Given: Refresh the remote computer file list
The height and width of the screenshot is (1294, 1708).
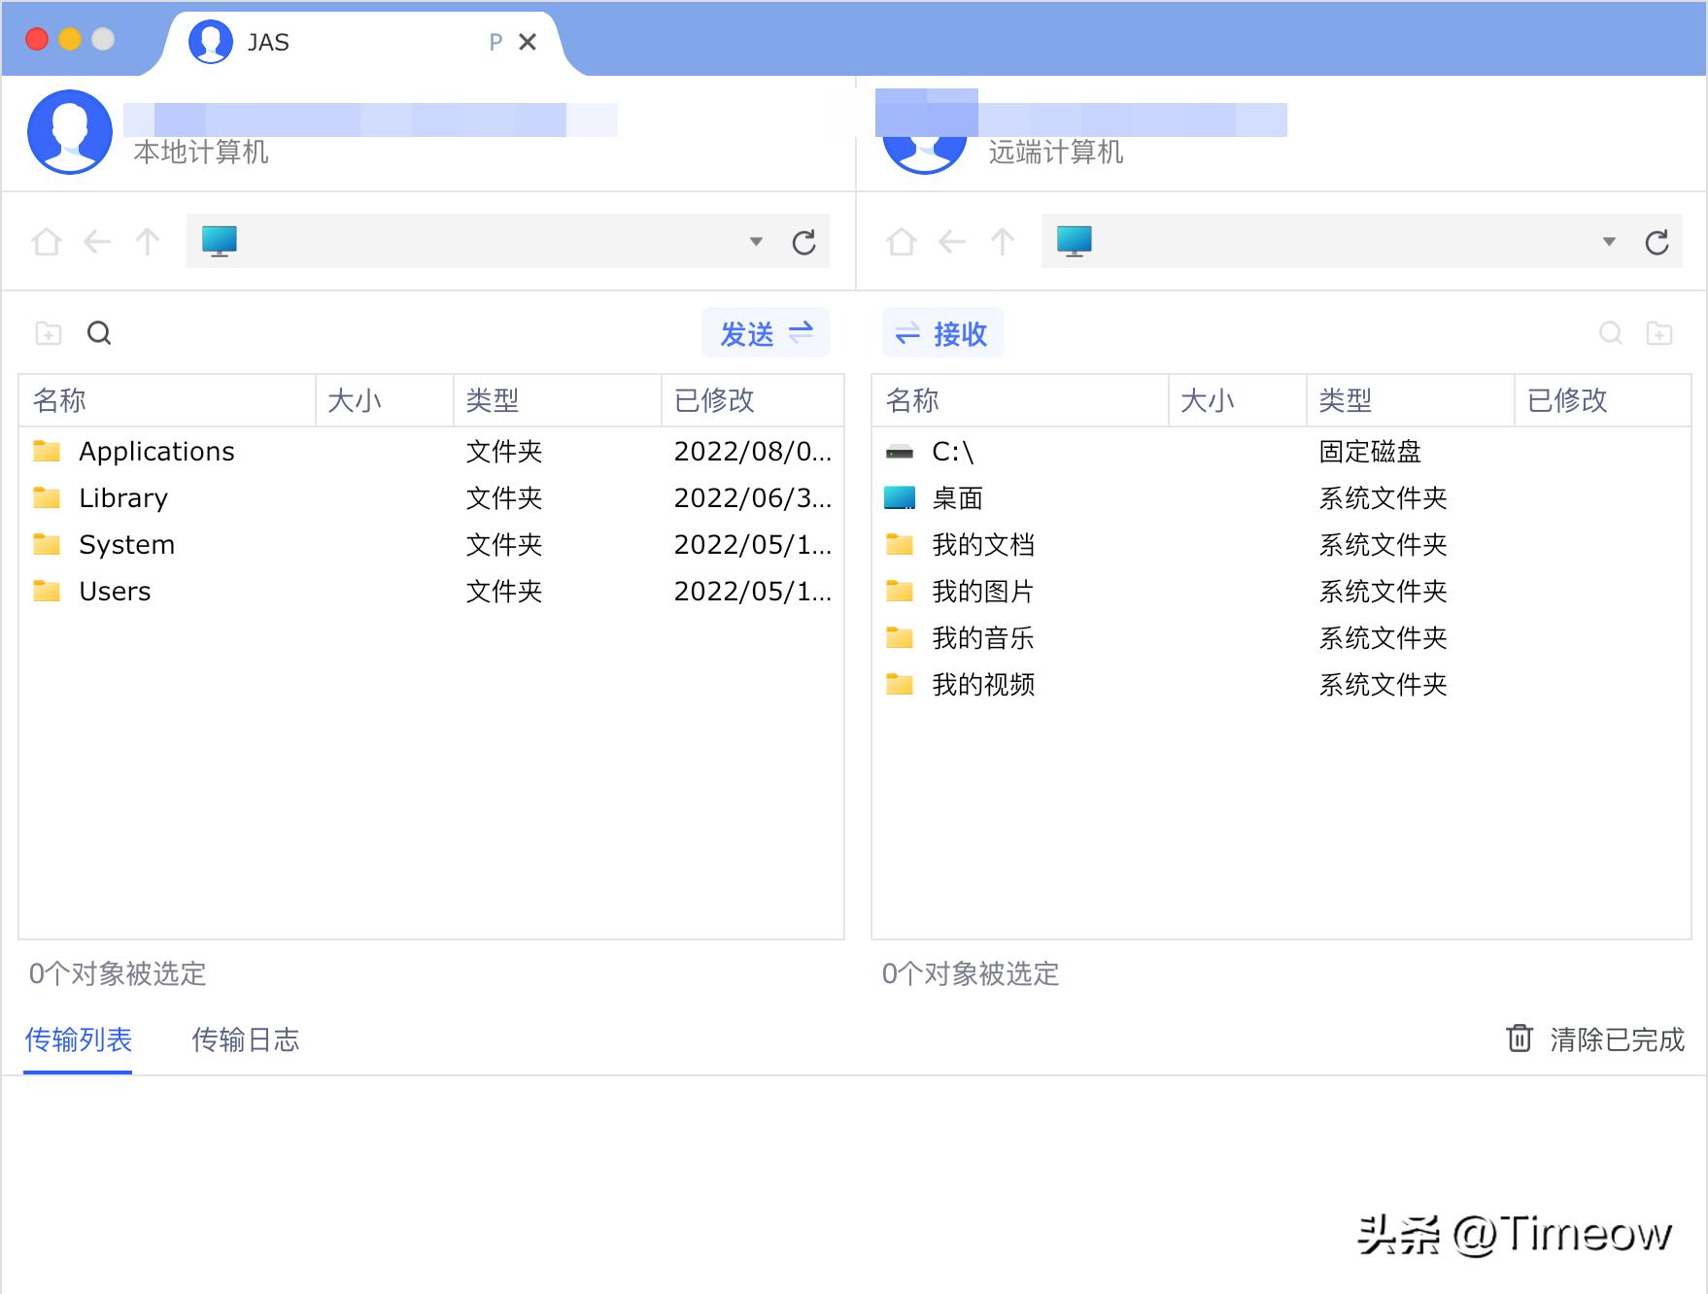Looking at the screenshot, I should point(1657,242).
